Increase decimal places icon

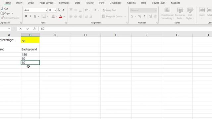pyautogui.click(x=150, y=16)
